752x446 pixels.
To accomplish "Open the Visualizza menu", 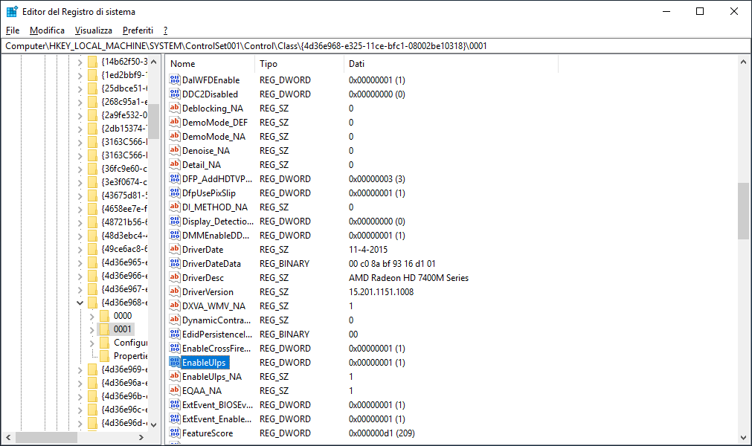I will coord(93,30).
